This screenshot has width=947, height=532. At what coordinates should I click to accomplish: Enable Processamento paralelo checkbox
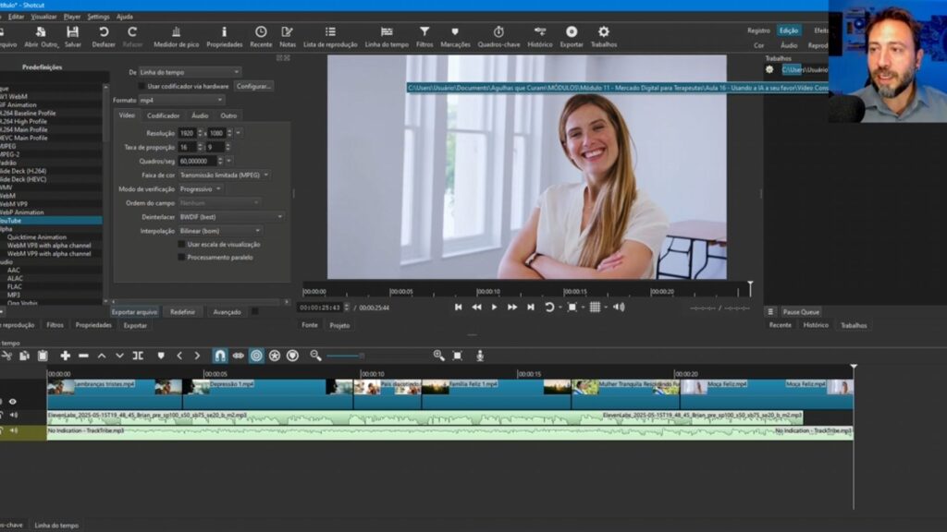pos(181,258)
